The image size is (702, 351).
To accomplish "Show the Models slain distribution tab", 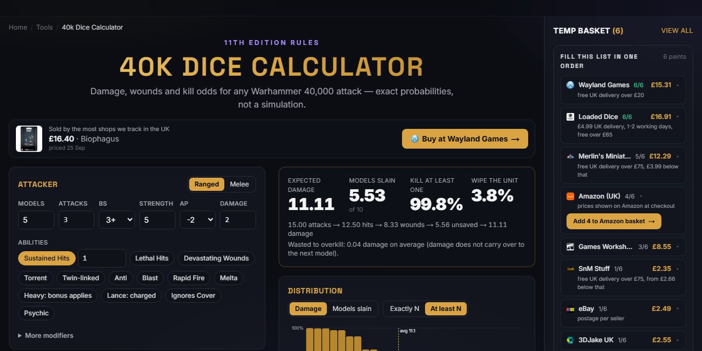I will tap(352, 309).
